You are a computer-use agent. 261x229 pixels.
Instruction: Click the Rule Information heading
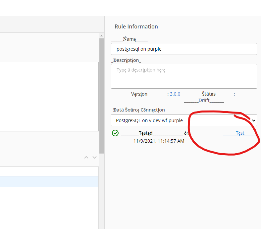tap(136, 26)
